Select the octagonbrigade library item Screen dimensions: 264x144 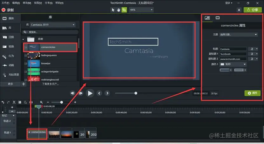pos(50,72)
